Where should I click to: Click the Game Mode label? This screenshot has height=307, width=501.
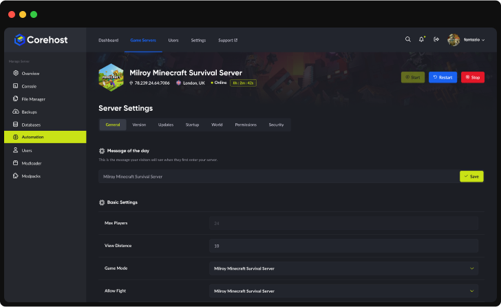(x=116, y=268)
